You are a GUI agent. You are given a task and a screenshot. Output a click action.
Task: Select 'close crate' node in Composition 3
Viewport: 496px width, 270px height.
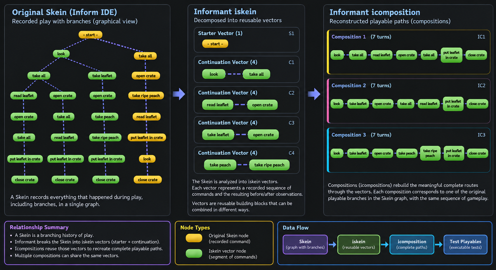477,153
